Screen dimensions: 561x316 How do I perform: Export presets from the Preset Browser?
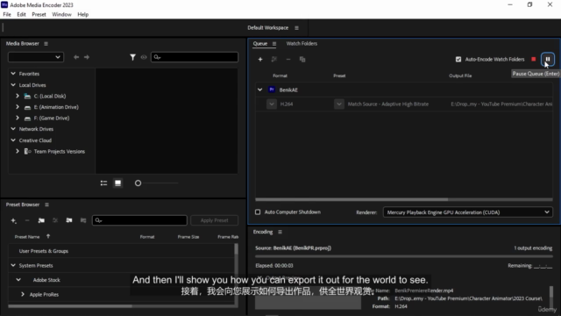[x=83, y=220]
